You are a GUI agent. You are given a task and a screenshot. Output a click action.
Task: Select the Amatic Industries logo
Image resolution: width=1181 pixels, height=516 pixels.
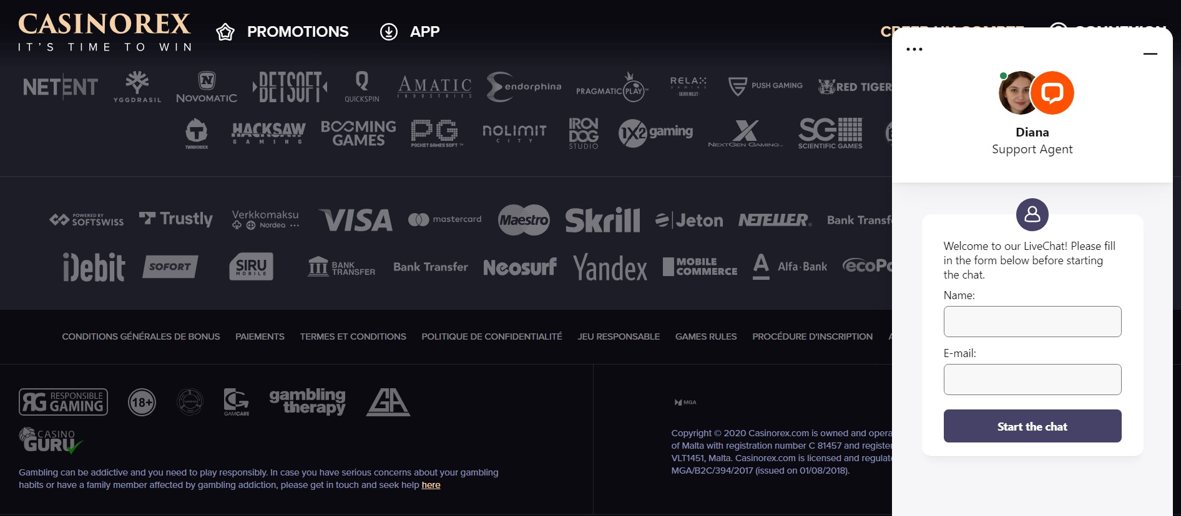click(x=434, y=87)
